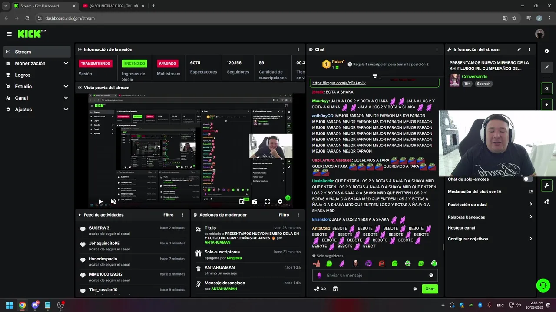556x312 pixels.
Task: Open Información de la sesión three-dot menu
Action: pos(298,49)
